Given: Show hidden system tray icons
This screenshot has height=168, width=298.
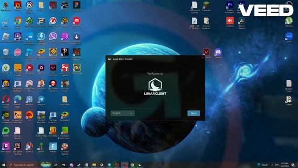Looking at the screenshot, I should [272, 165].
